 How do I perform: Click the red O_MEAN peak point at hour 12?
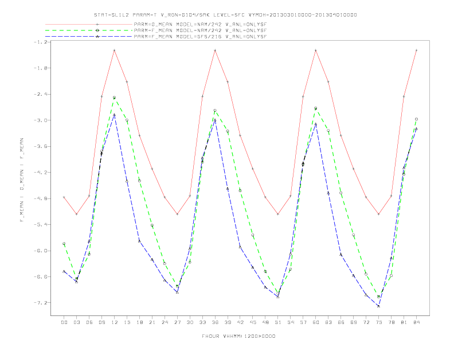[115, 50]
